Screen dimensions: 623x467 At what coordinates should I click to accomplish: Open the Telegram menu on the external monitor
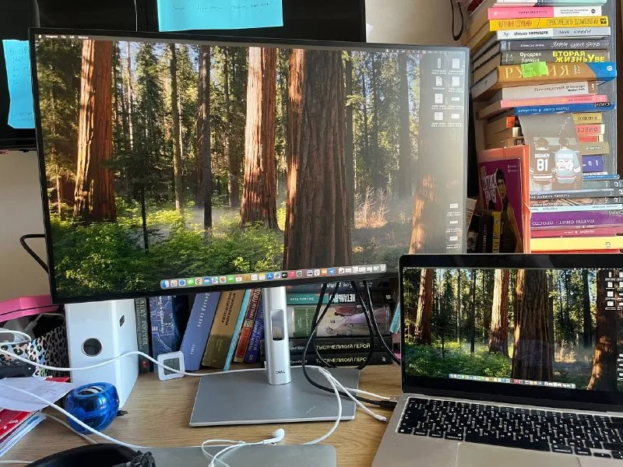[51, 37]
